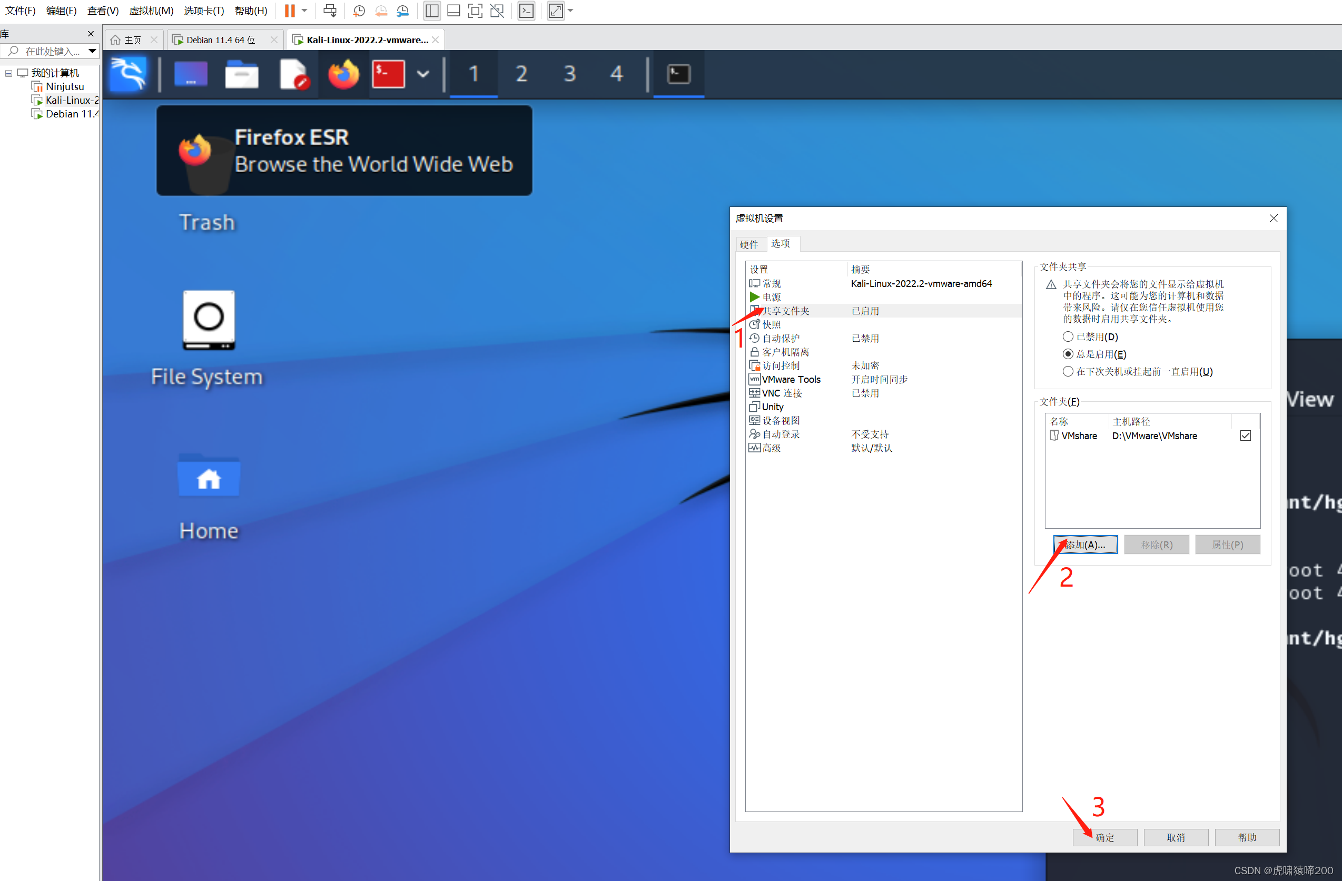Image resolution: width=1342 pixels, height=881 pixels.
Task: Select Ninjutsu in the library tree
Action: (x=64, y=87)
